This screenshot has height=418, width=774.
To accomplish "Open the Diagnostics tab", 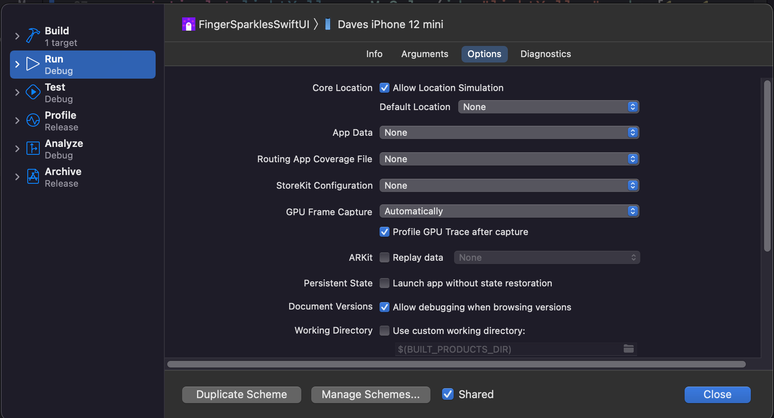I will tap(545, 54).
